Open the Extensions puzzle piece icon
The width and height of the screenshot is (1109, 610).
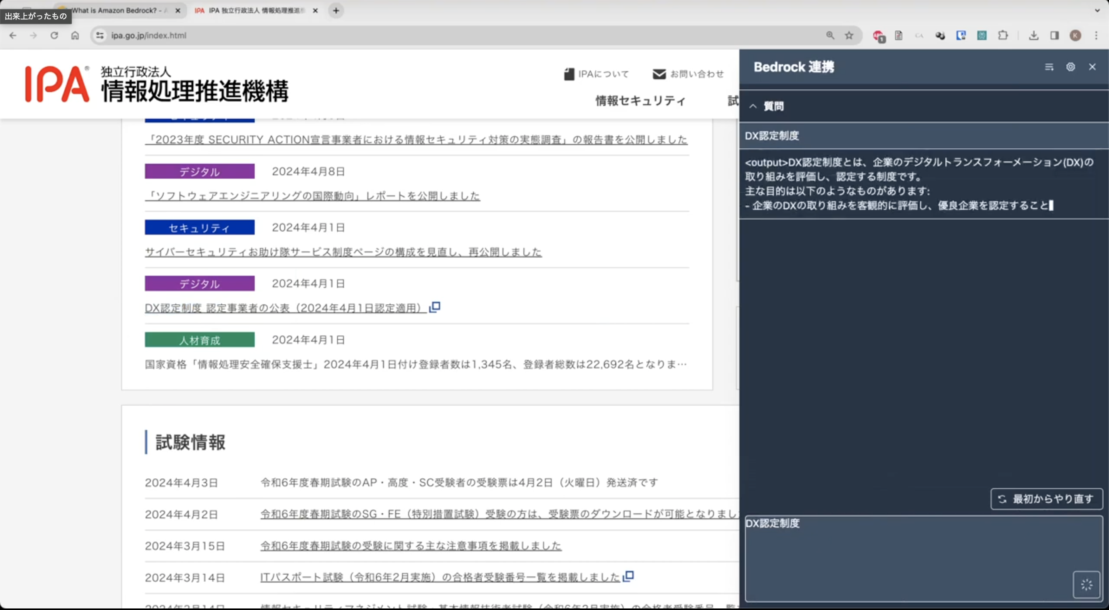pyautogui.click(x=1003, y=36)
